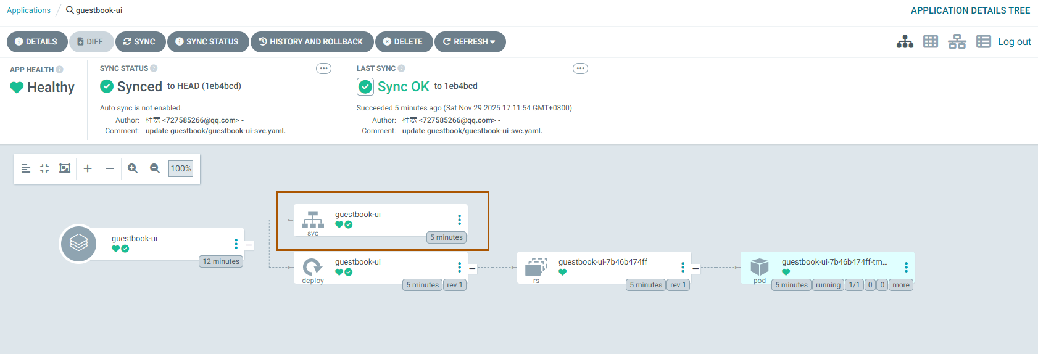Open the REFRESH dropdown button
Viewport: 1038px width, 354px height.
pyautogui.click(x=470, y=42)
